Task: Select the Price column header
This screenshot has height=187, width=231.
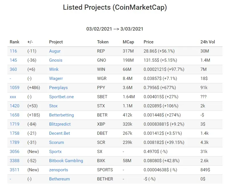Action: pos(148,42)
